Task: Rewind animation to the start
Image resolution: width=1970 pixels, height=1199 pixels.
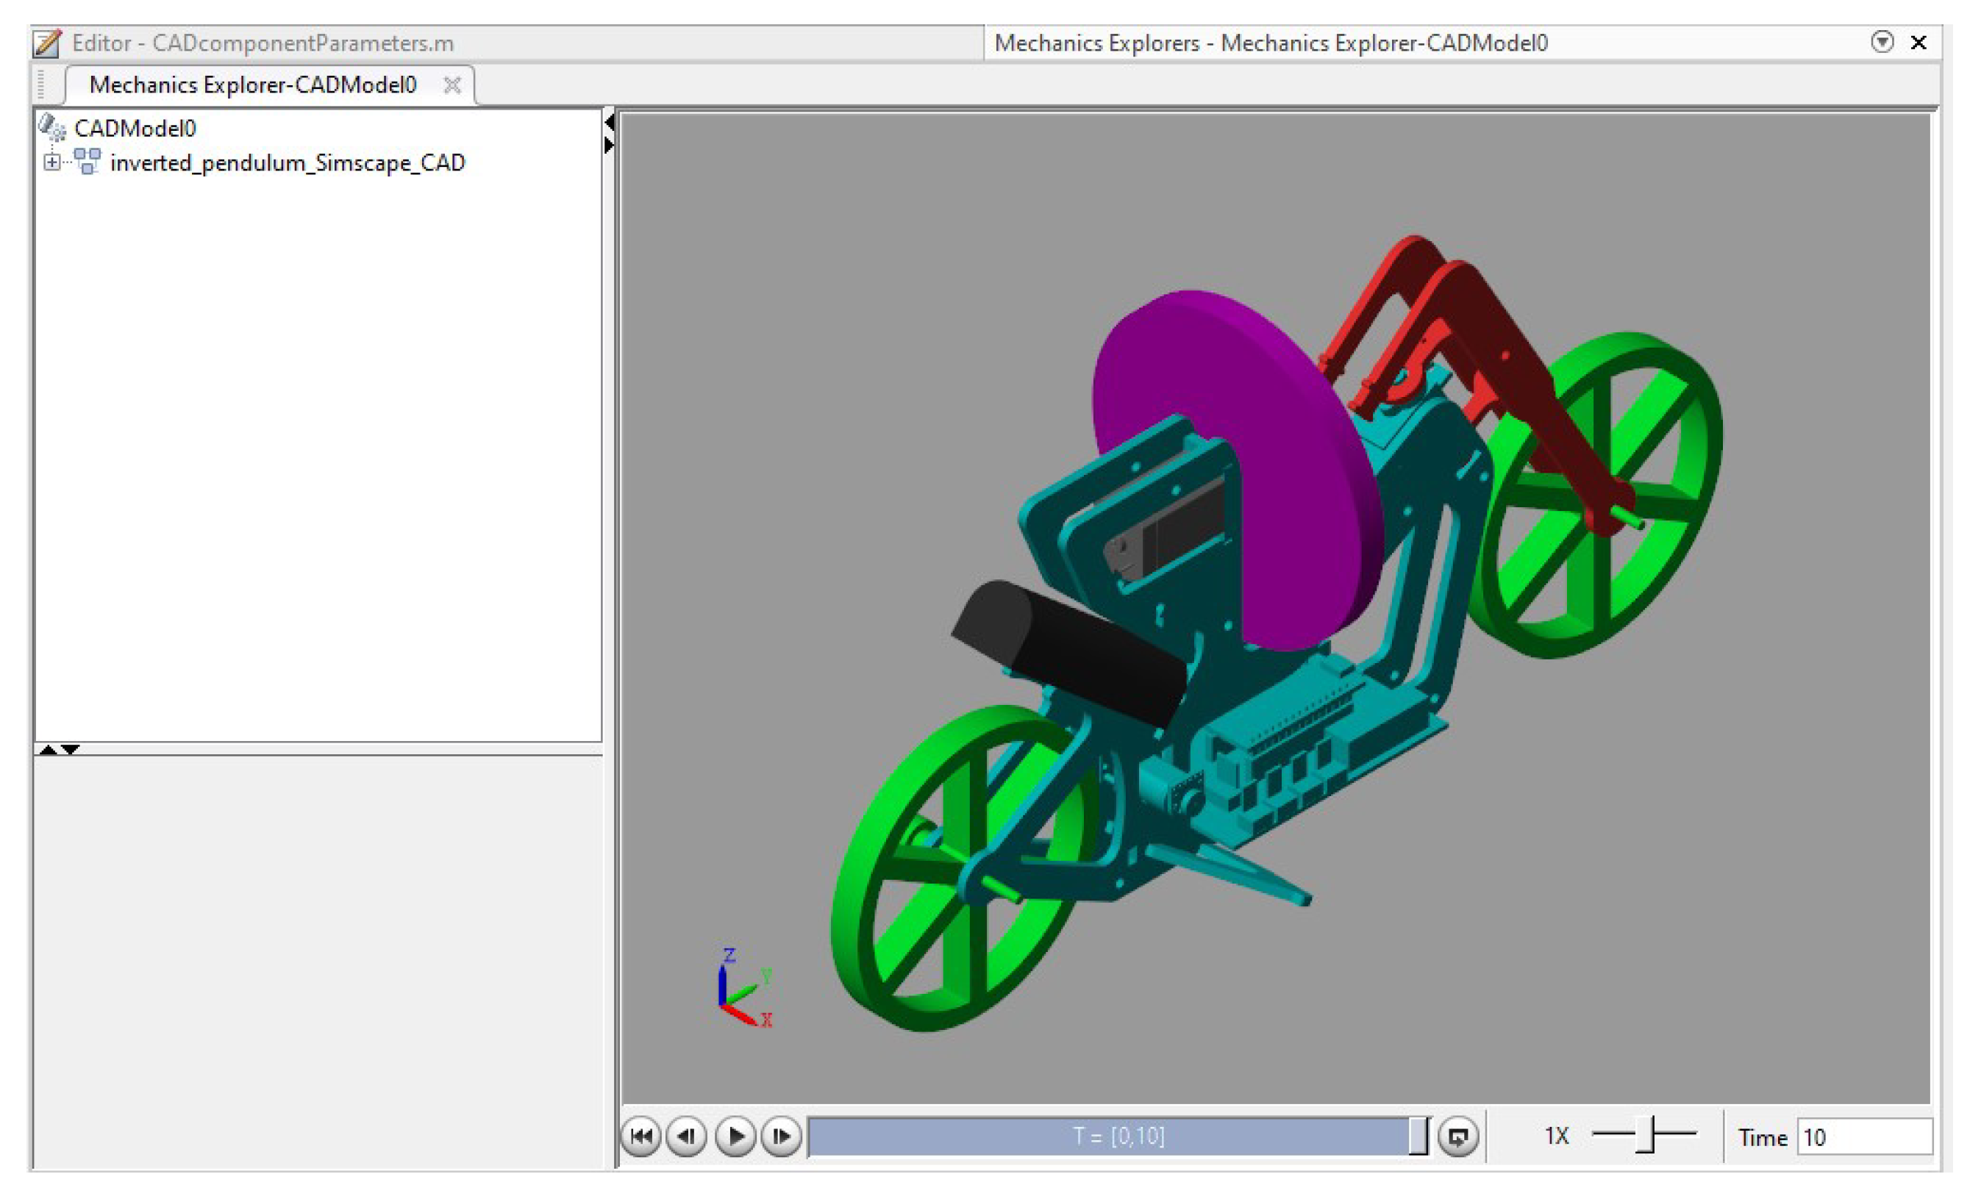Action: 640,1136
